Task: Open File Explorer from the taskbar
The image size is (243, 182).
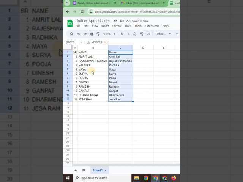Action: coord(136,178)
